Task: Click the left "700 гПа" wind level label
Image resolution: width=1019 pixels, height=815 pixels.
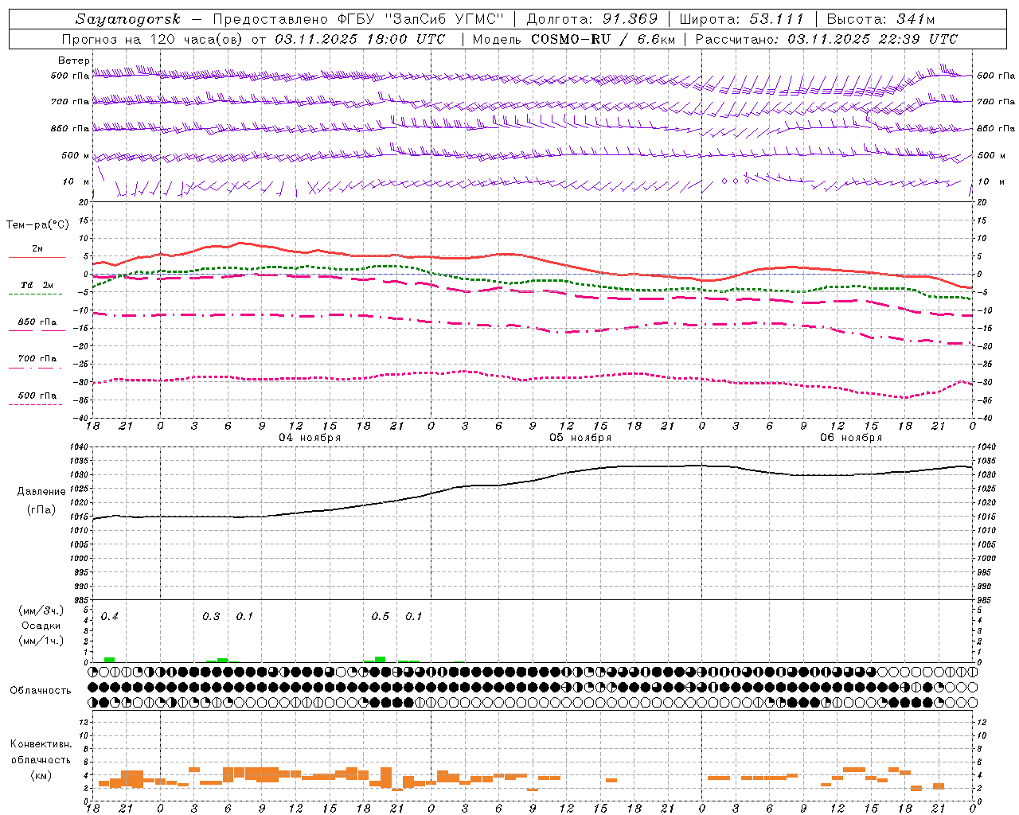Action: click(70, 102)
